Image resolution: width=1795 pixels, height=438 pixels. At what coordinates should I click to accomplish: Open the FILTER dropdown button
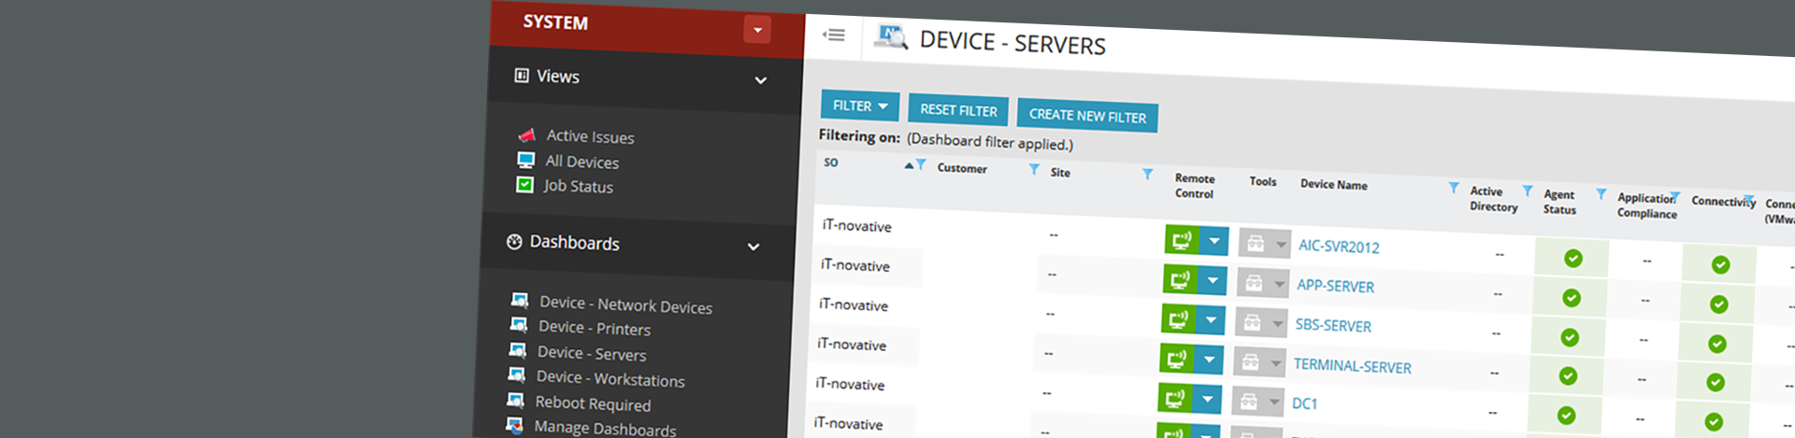click(859, 106)
